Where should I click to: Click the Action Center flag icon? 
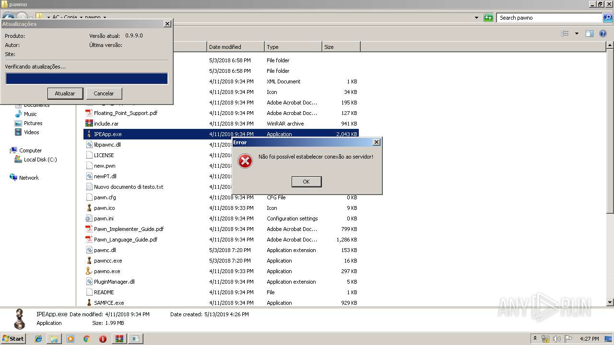pos(568,339)
